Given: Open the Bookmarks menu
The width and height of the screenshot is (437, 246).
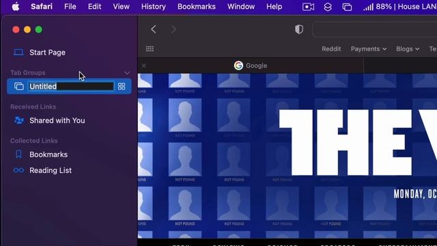Looking at the screenshot, I should click(x=197, y=6).
